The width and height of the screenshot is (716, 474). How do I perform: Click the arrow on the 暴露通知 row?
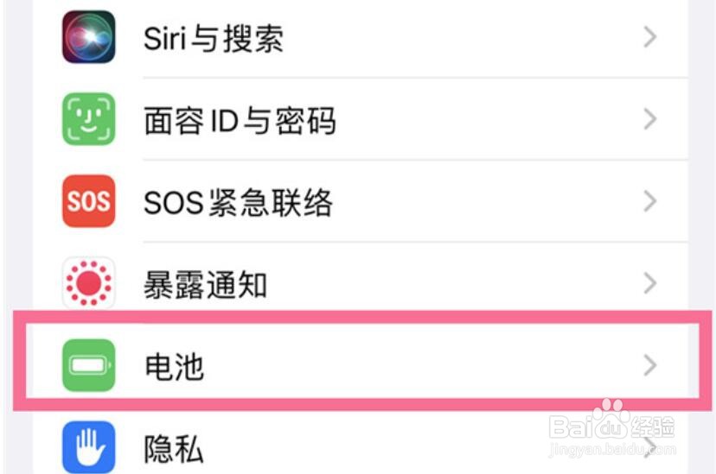(x=650, y=284)
